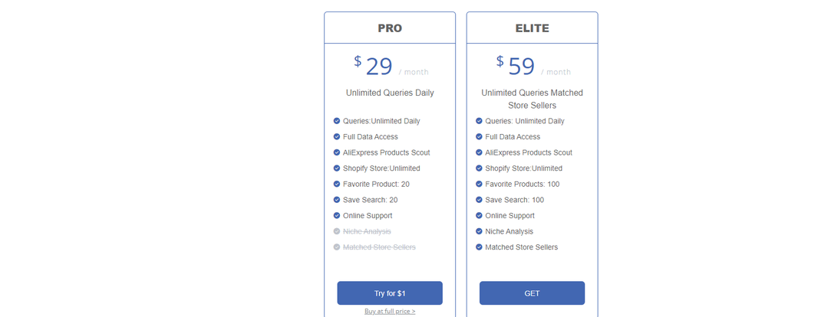Image resolution: width=821 pixels, height=317 pixels.
Task: Click the Try for $1 button
Action: coord(390,293)
